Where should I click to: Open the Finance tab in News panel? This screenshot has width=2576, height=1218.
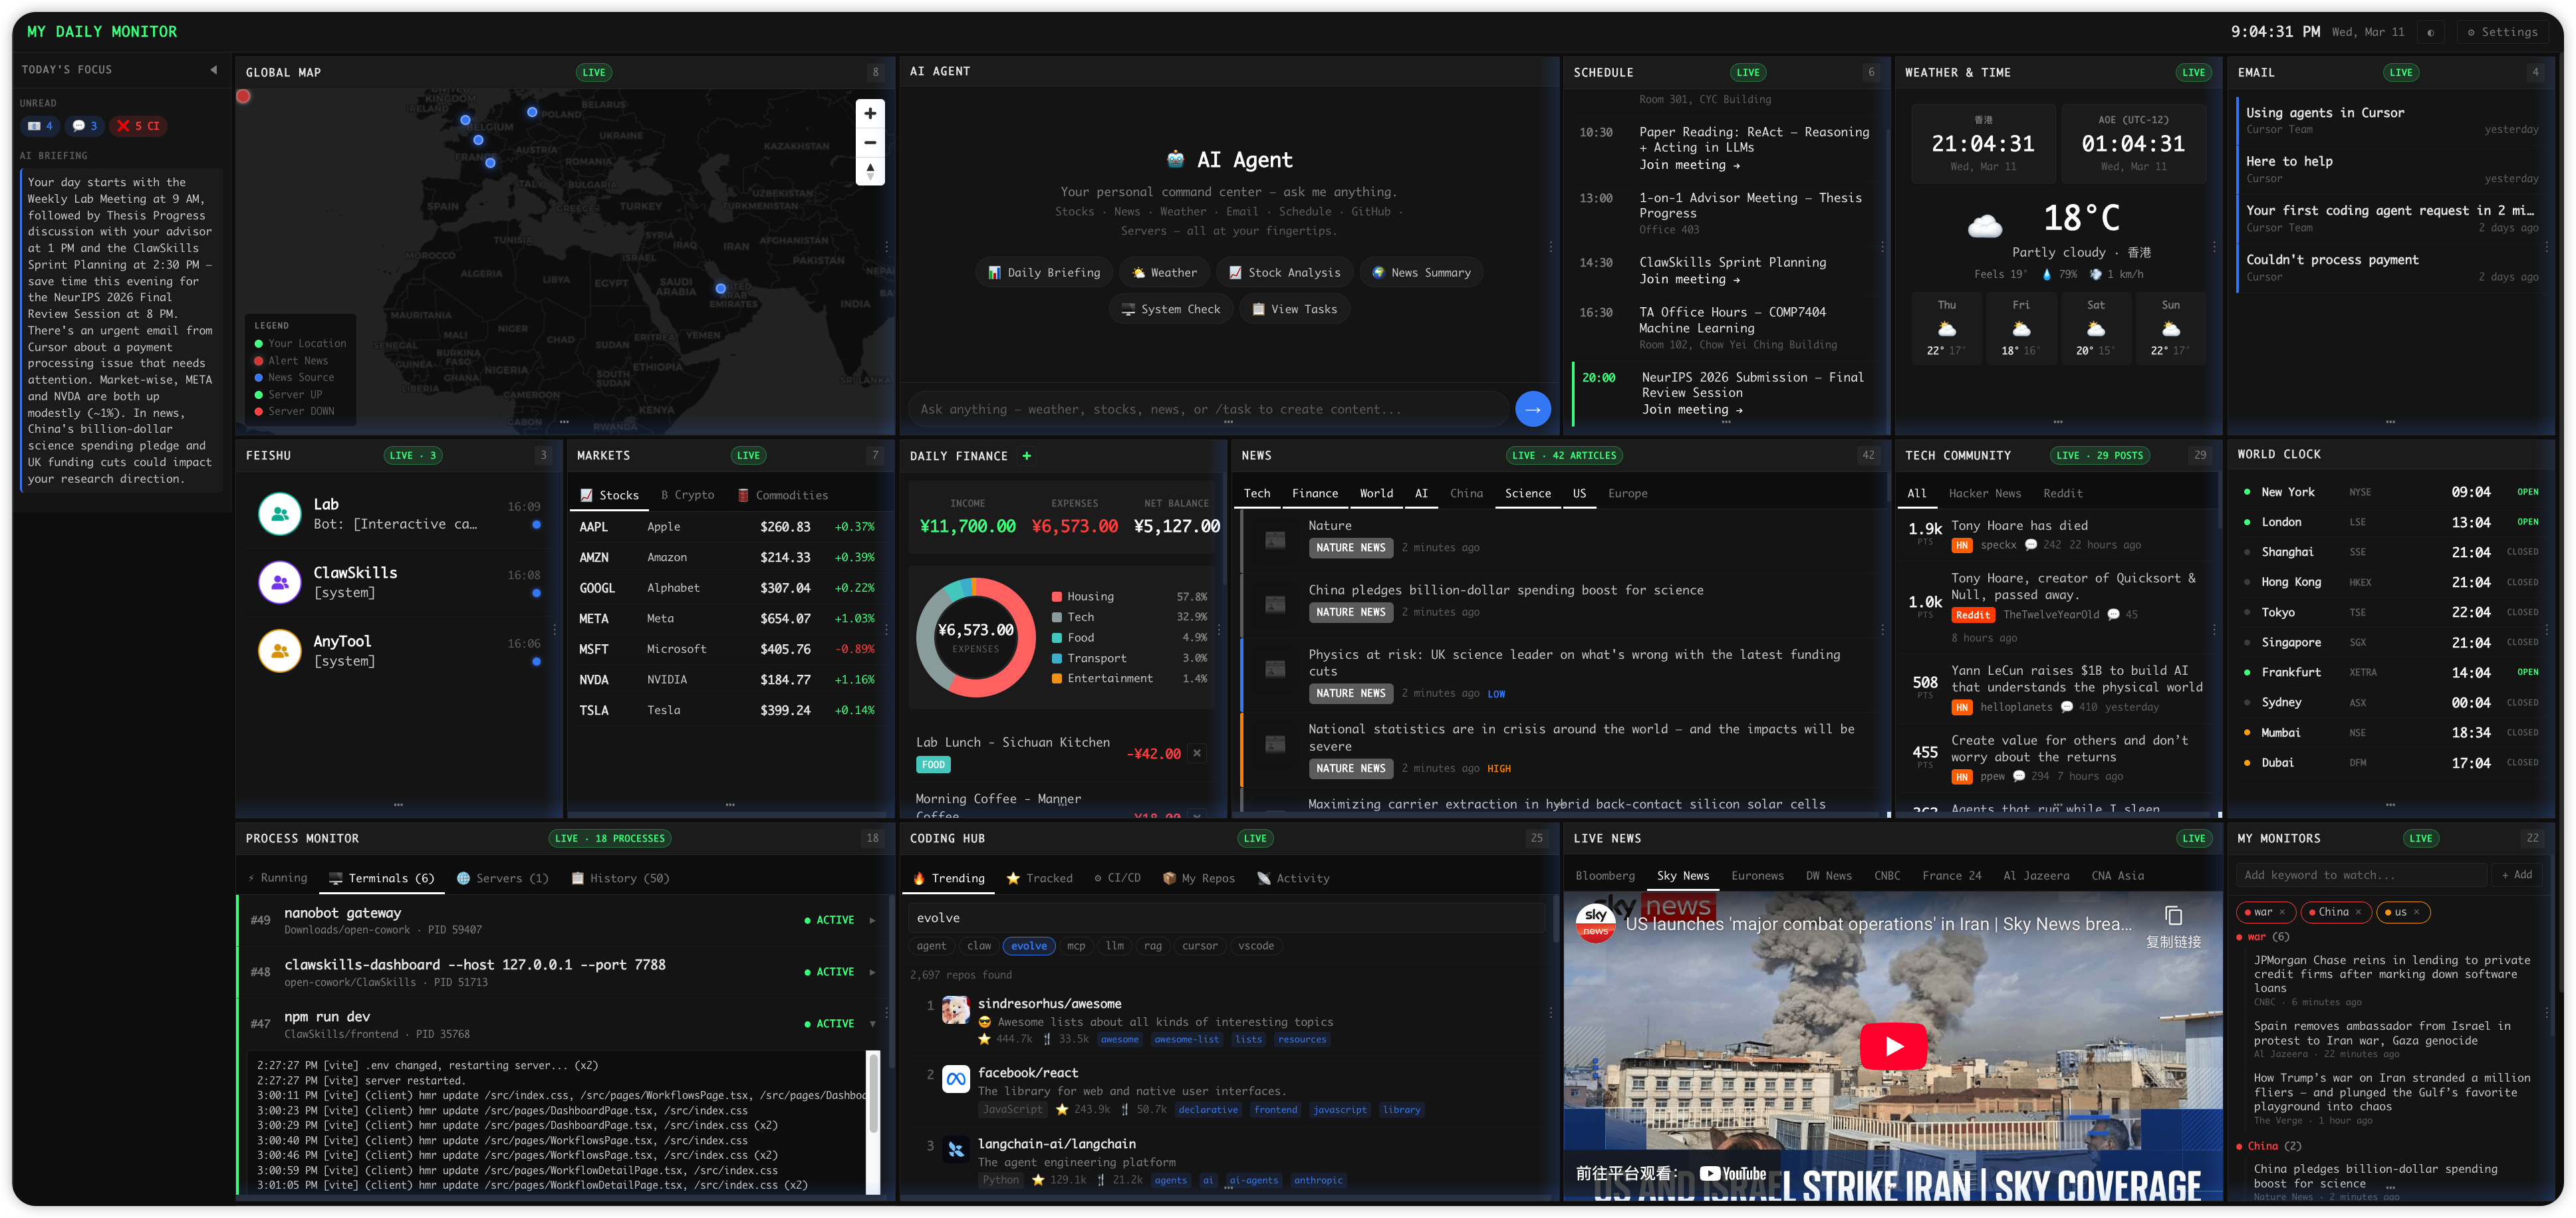pos(1315,493)
